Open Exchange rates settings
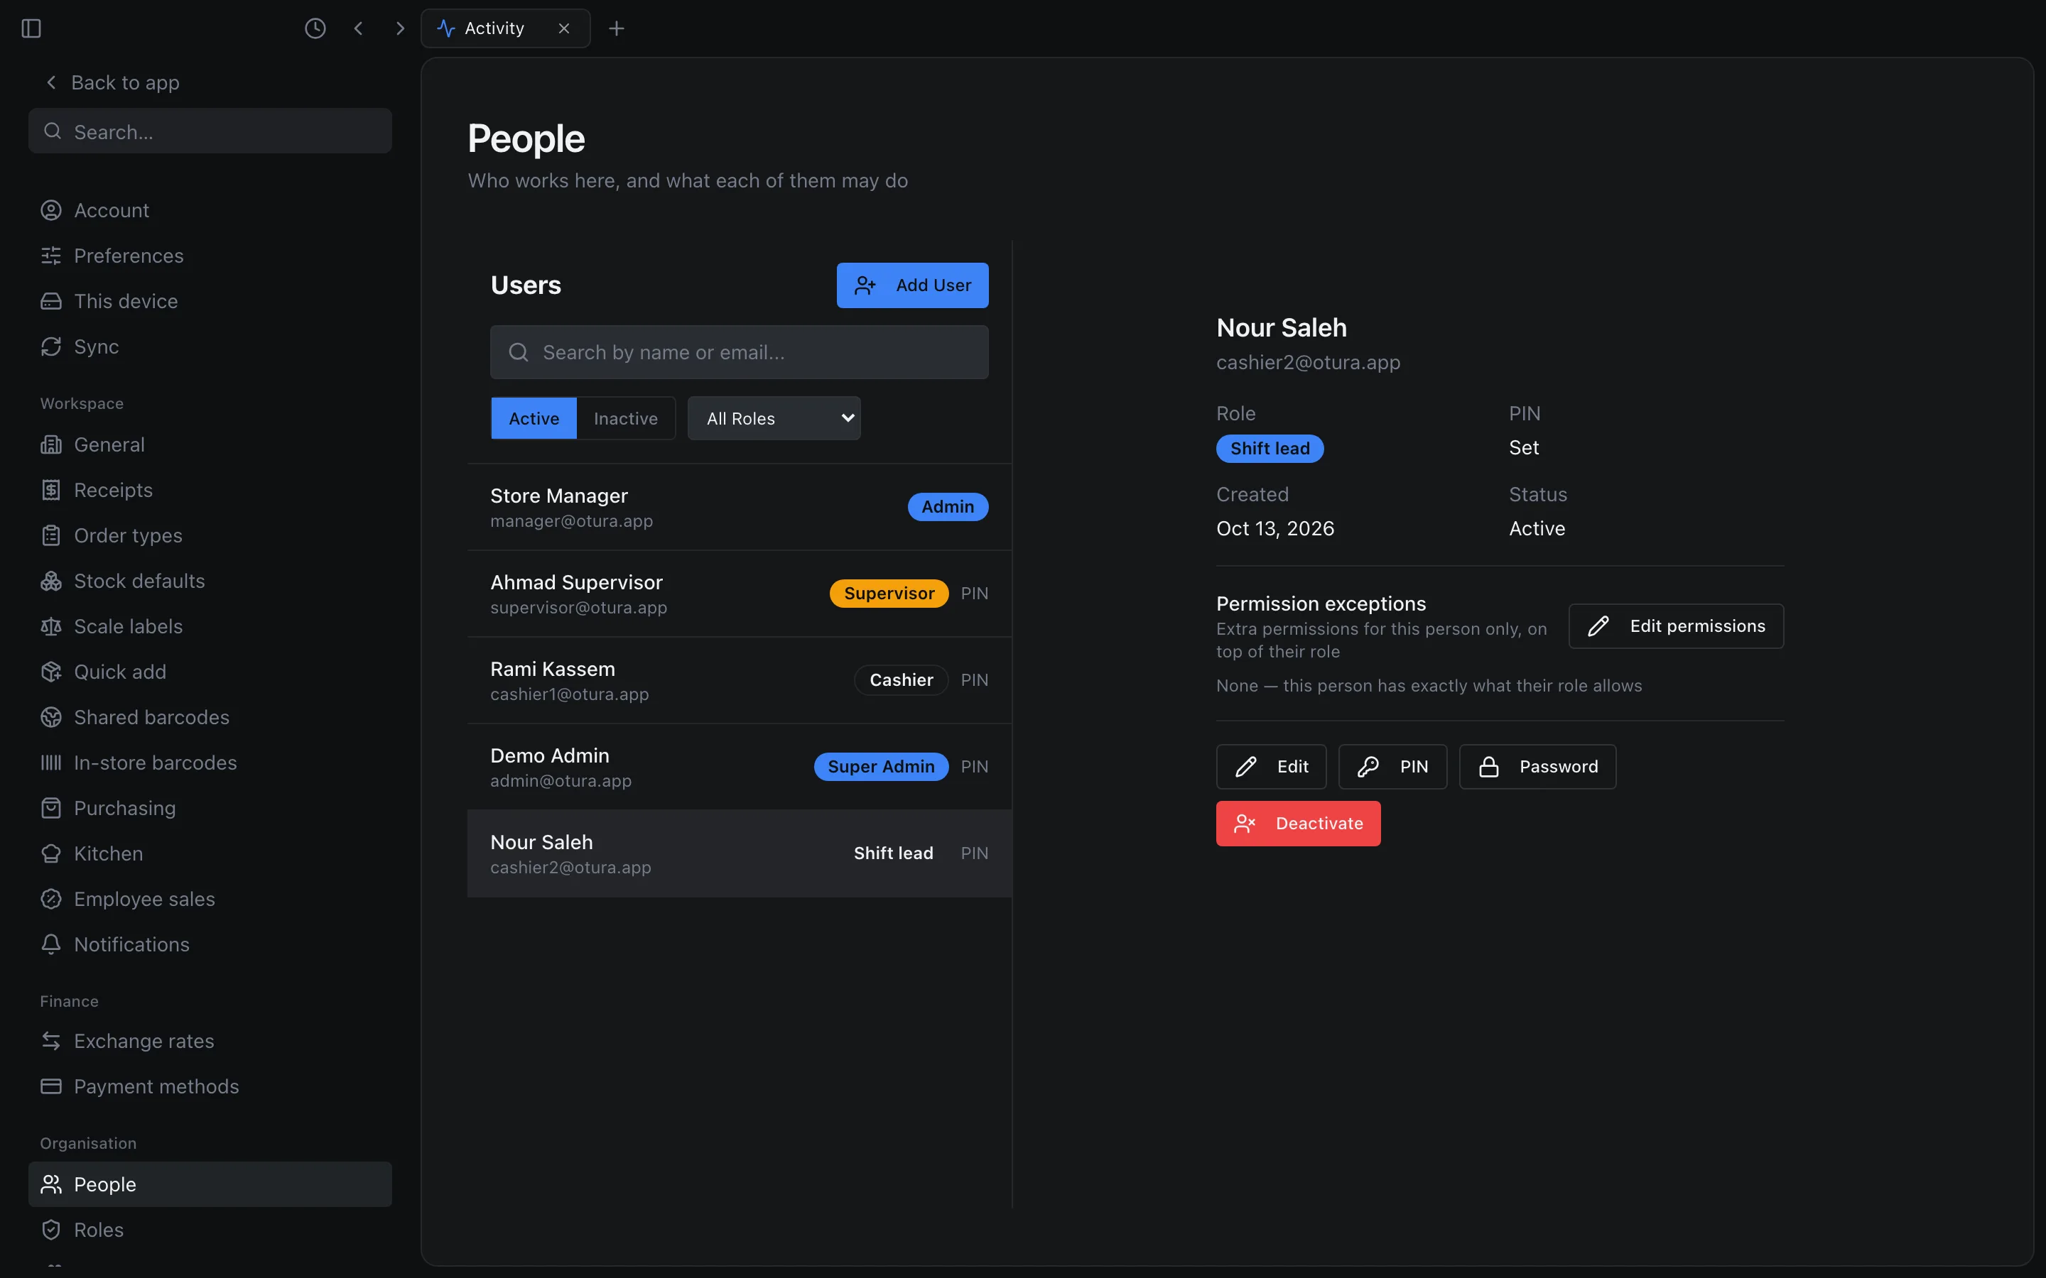This screenshot has height=1278, width=2046. (210, 1042)
